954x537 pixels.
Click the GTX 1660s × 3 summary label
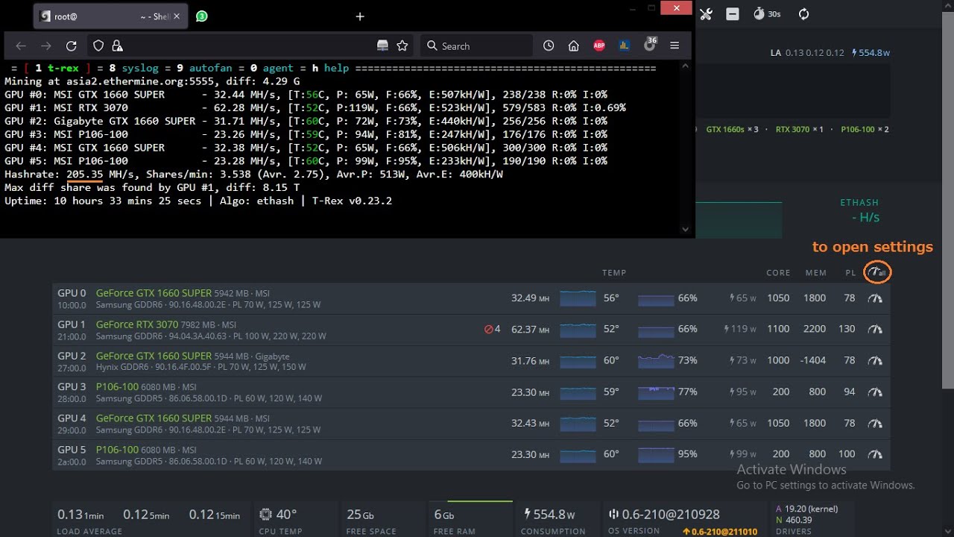coord(732,129)
